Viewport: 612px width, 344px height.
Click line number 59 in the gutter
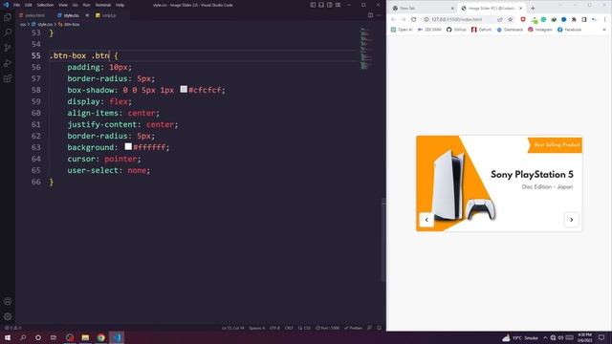point(36,101)
